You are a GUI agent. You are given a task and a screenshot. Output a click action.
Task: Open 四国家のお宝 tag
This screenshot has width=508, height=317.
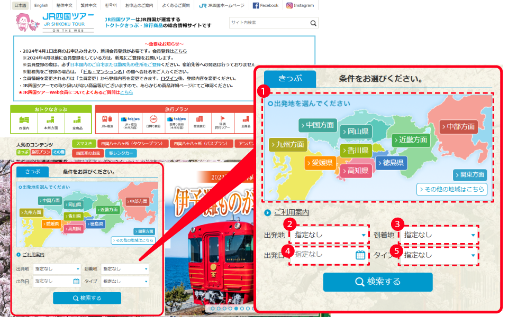coord(88,153)
